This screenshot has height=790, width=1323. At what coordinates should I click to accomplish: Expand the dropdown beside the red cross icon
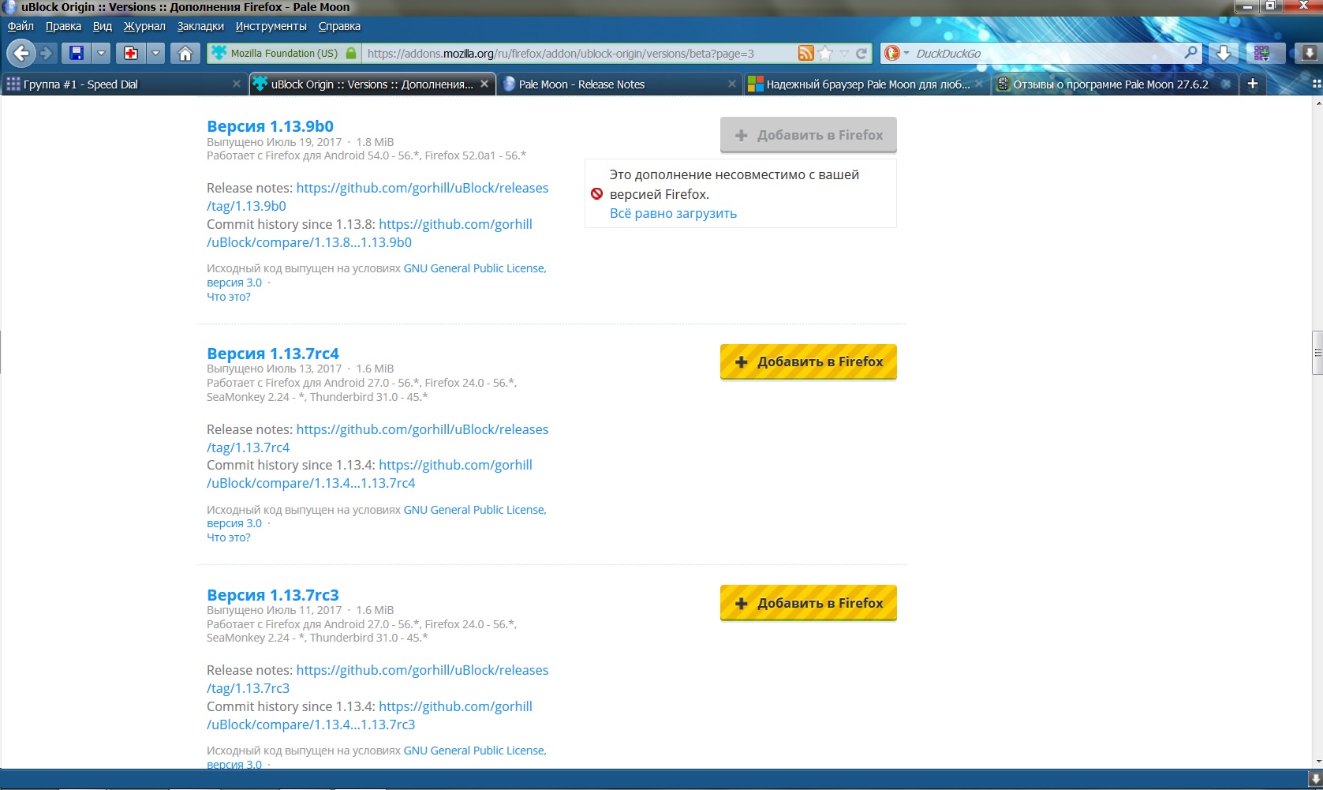pos(156,53)
